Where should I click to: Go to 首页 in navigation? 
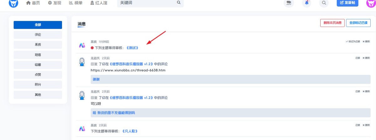[34, 3]
